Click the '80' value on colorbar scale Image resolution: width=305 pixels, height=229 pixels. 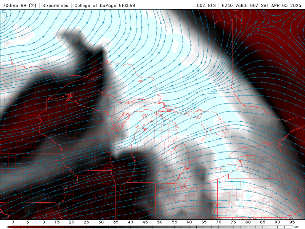point(248,222)
